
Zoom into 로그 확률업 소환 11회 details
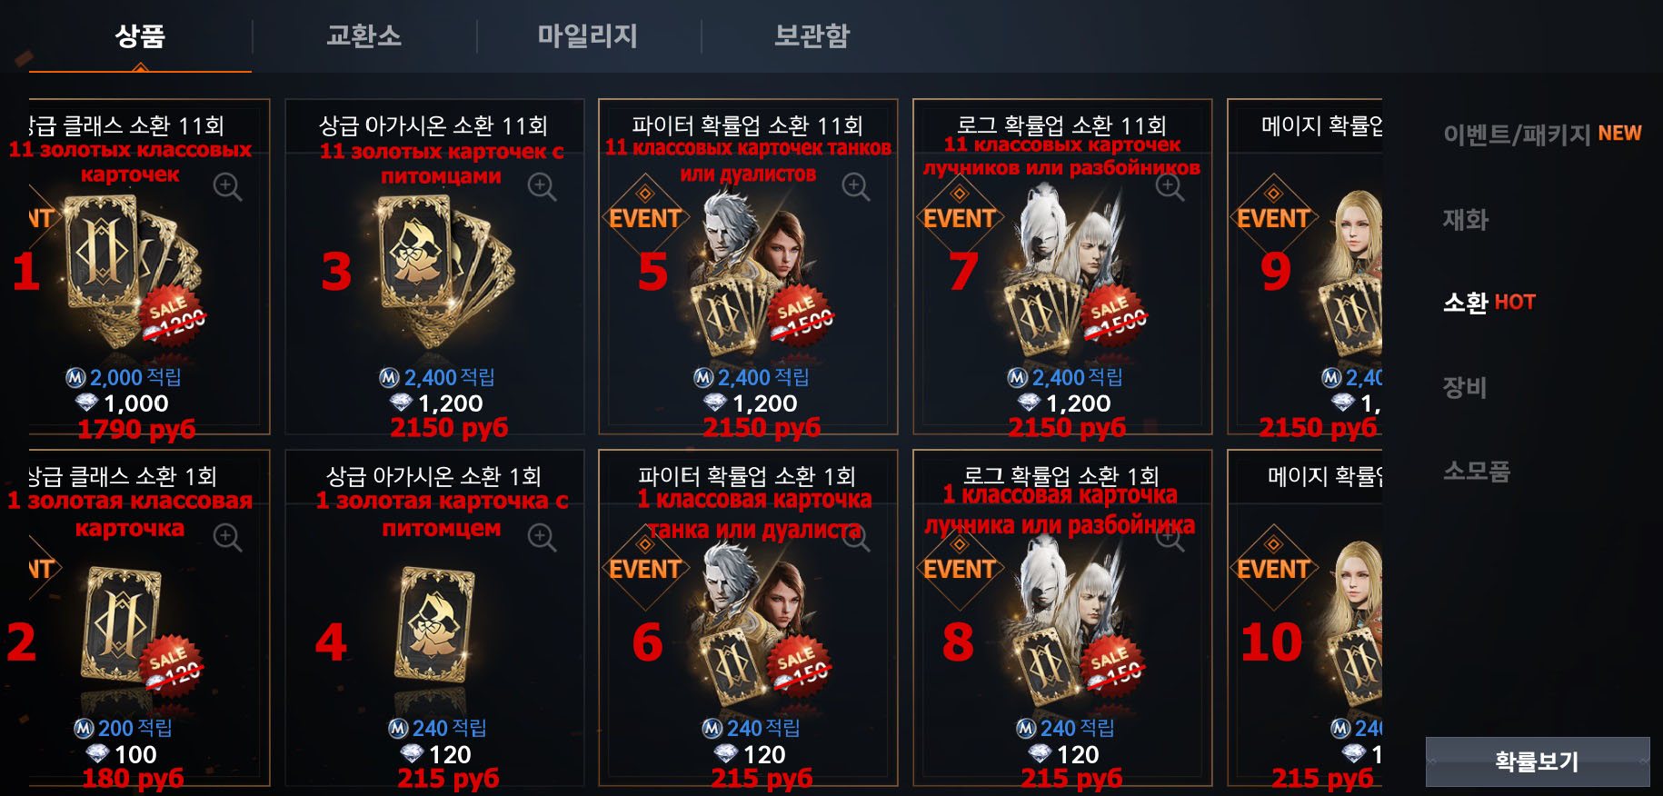tap(1170, 187)
